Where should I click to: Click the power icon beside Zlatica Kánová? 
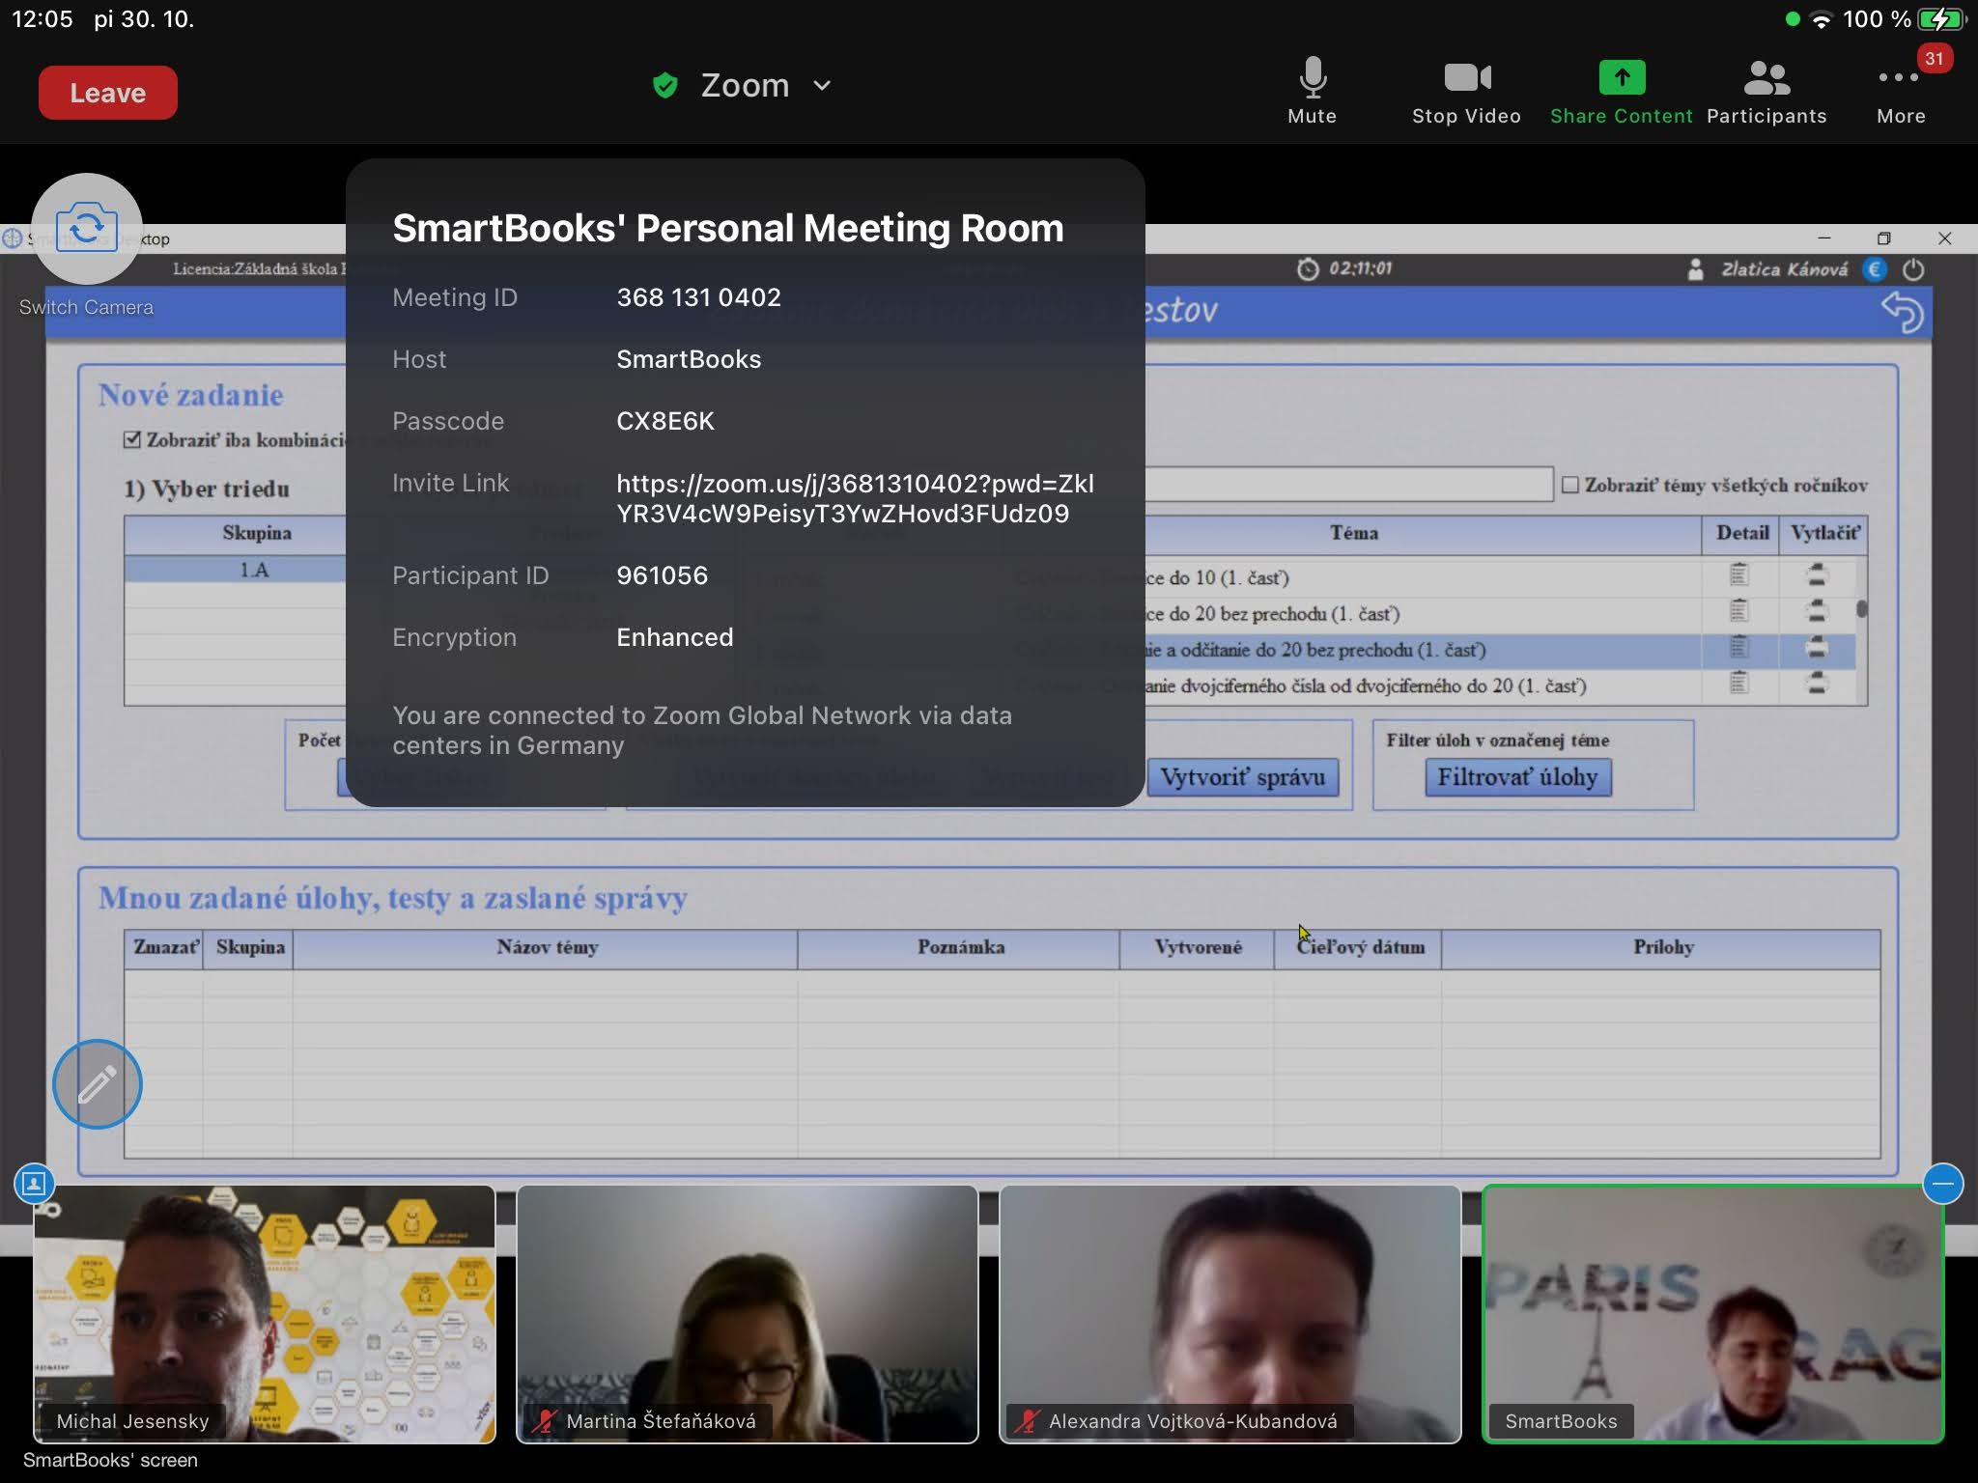pos(1913,269)
